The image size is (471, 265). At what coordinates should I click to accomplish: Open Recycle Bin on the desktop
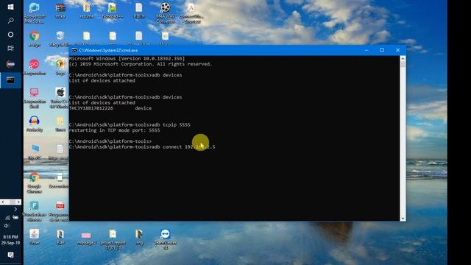click(x=60, y=39)
